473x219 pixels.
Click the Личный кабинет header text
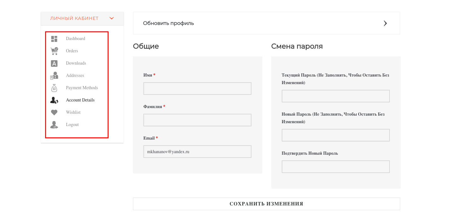(74, 18)
